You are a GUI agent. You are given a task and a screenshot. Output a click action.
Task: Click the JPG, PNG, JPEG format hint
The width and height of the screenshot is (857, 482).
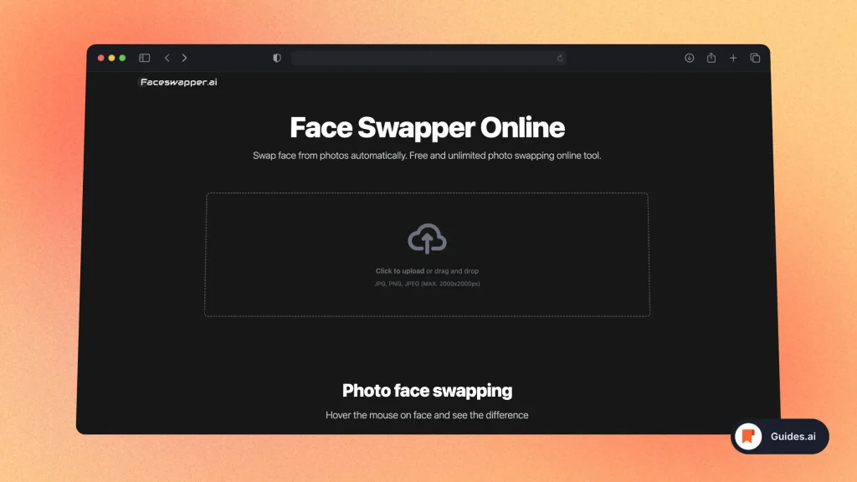(427, 284)
